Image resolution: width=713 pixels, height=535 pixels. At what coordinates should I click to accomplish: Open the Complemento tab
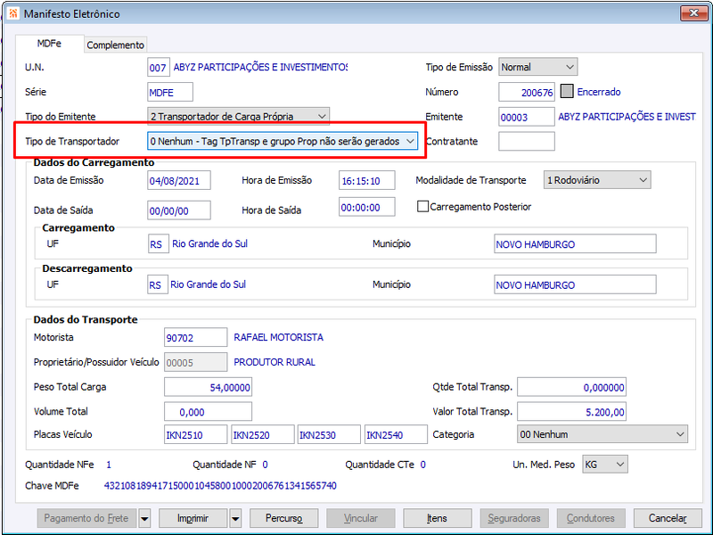(x=116, y=45)
